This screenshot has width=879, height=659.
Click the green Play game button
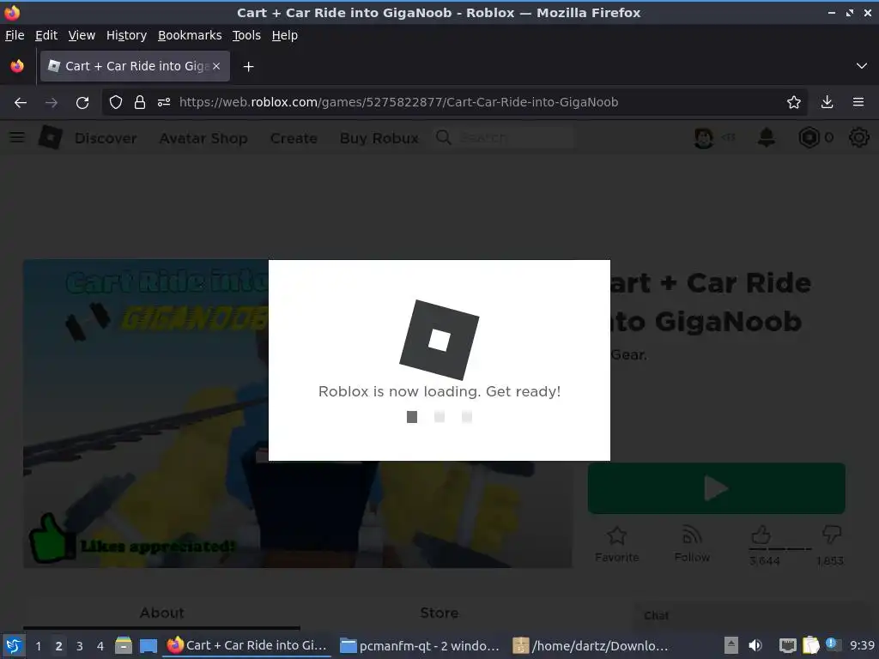point(717,488)
